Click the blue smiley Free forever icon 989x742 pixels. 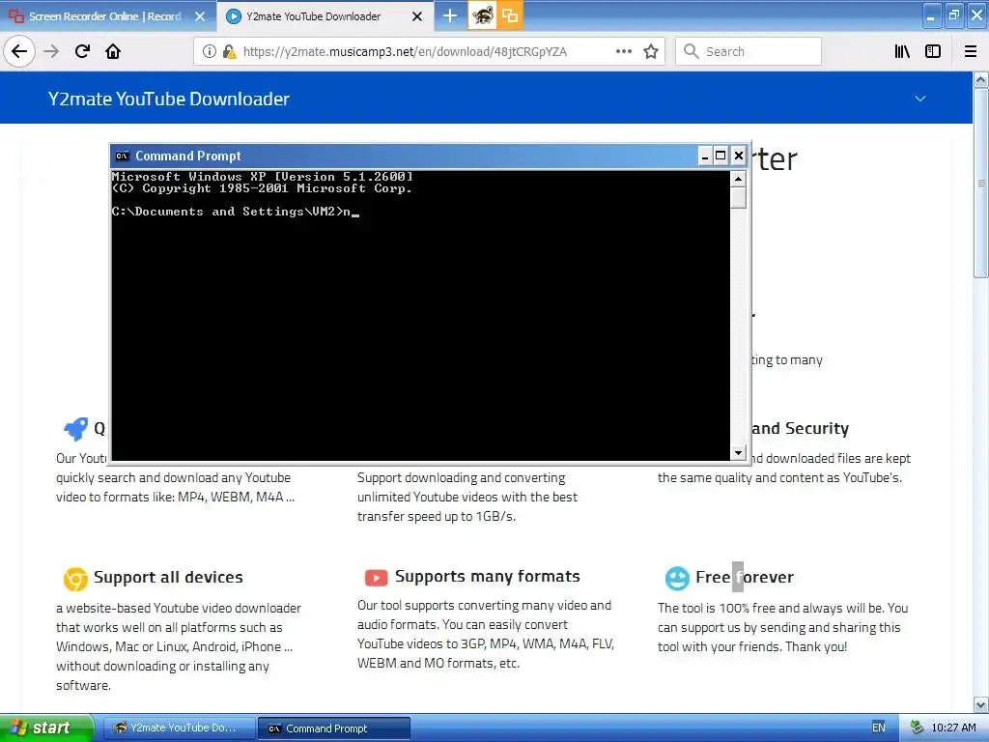(x=677, y=578)
